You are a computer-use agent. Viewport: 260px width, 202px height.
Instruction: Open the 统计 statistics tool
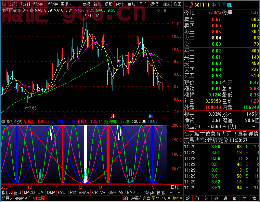tap(120, 4)
